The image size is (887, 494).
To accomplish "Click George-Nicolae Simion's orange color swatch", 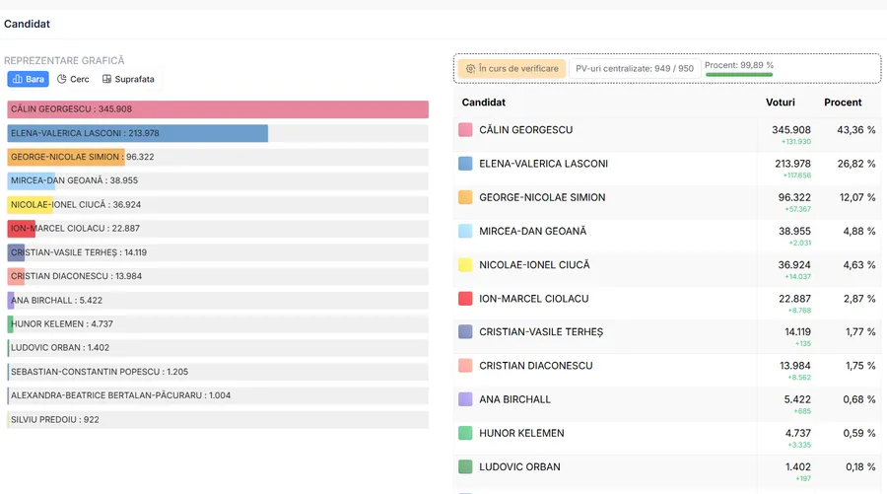I will coord(465,197).
